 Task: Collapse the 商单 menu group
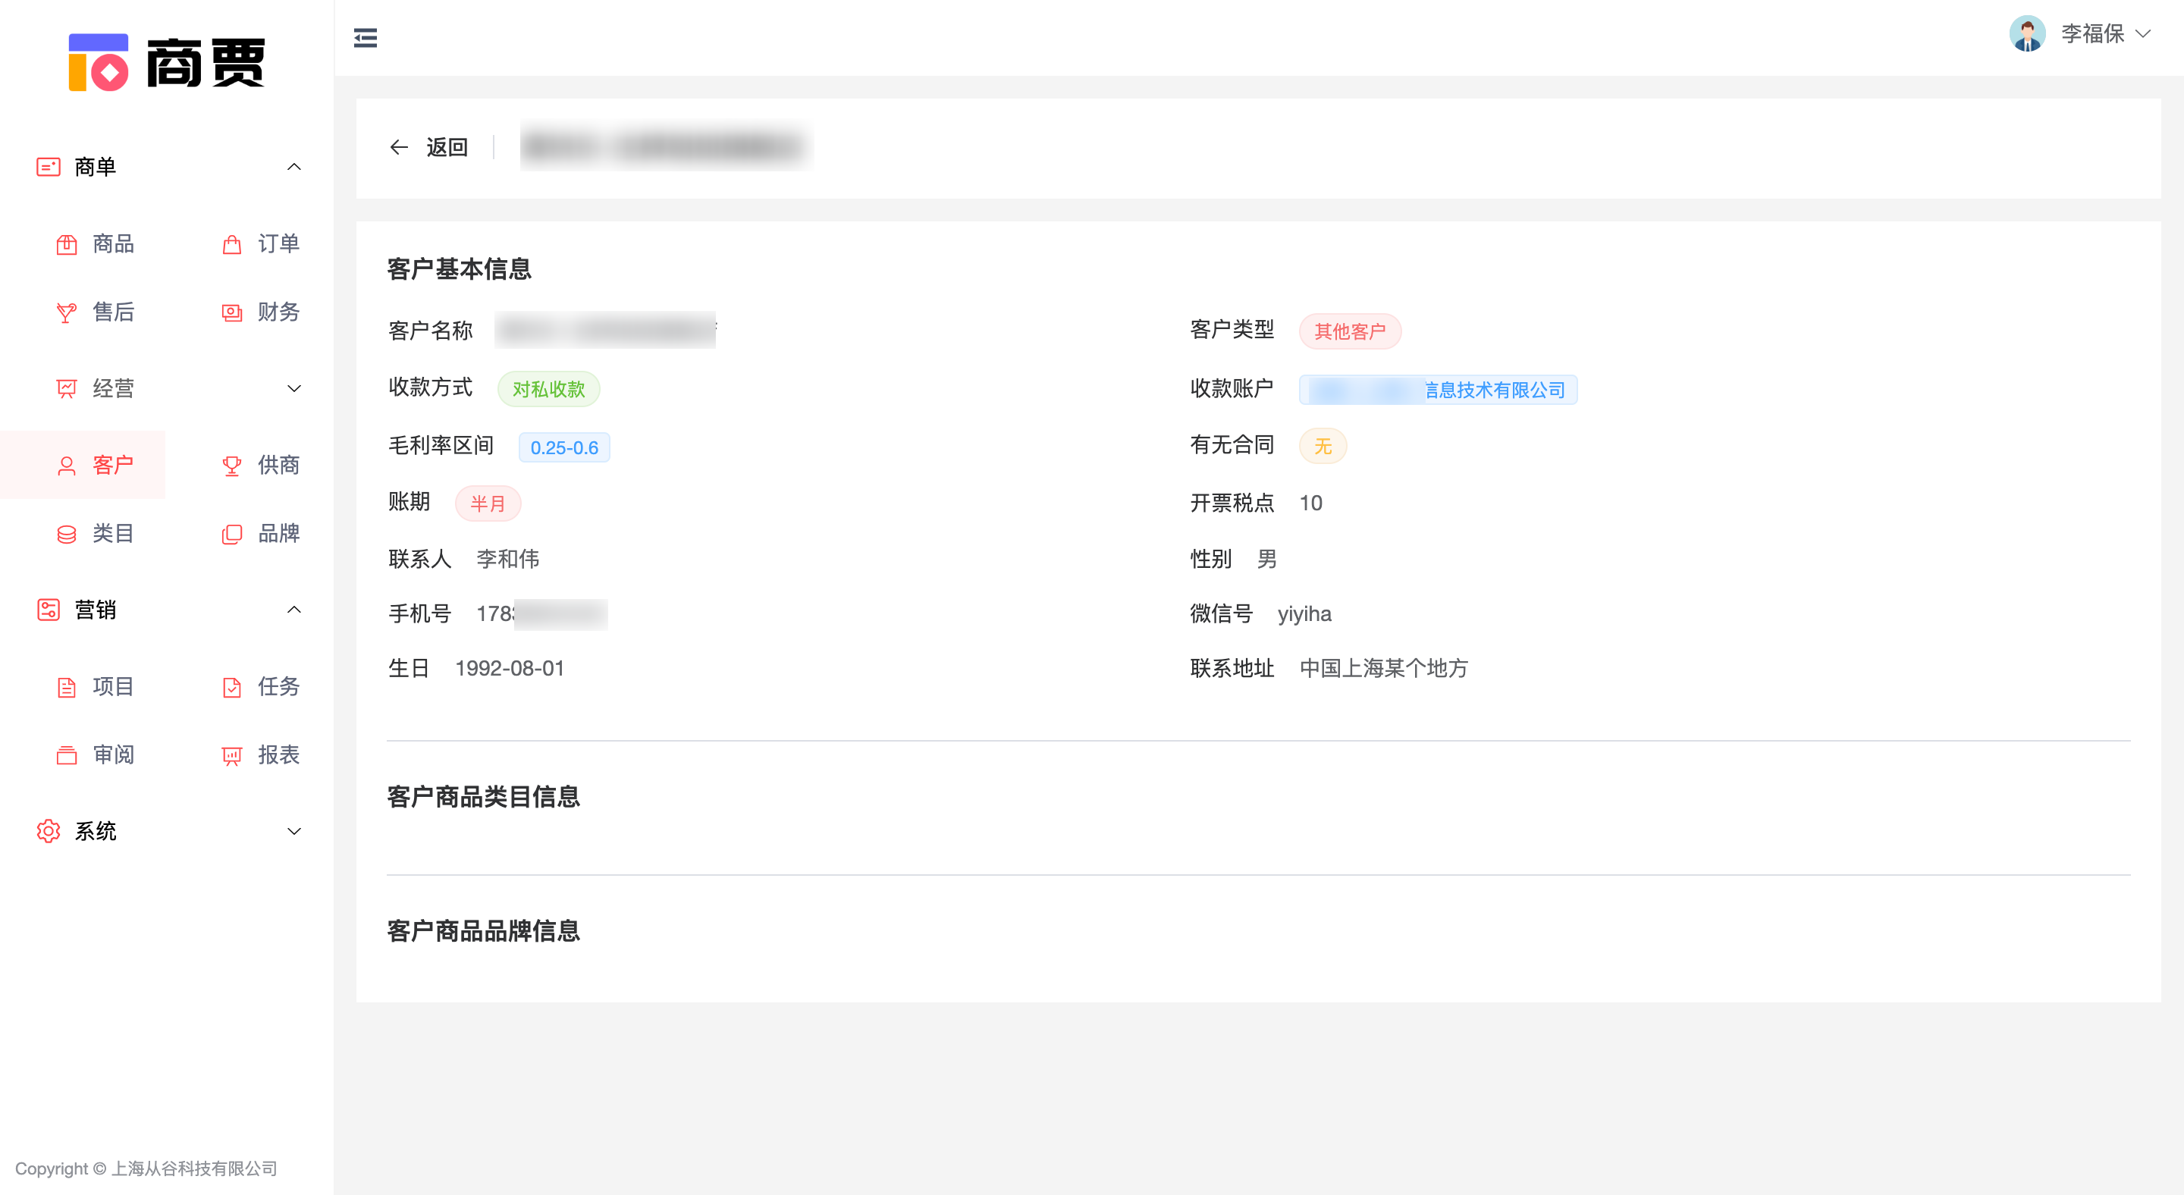pyautogui.click(x=293, y=167)
